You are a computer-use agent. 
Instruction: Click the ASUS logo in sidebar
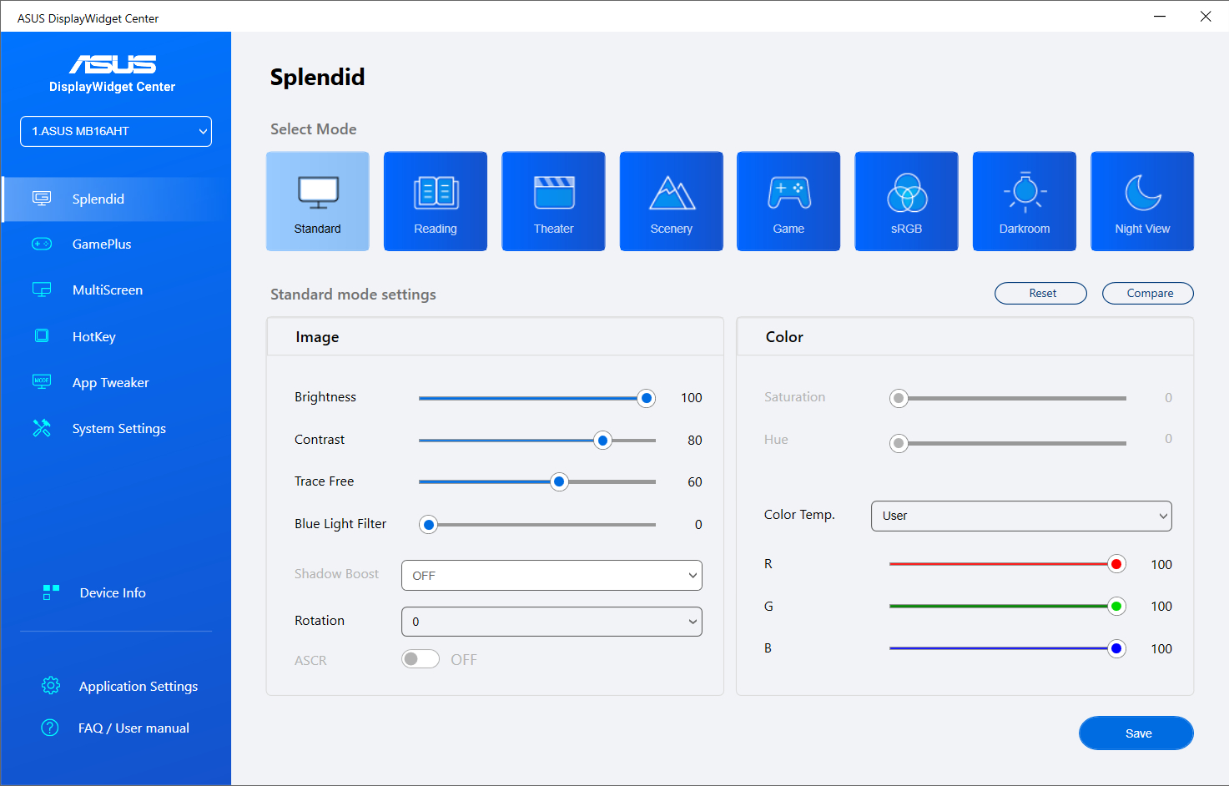113,64
